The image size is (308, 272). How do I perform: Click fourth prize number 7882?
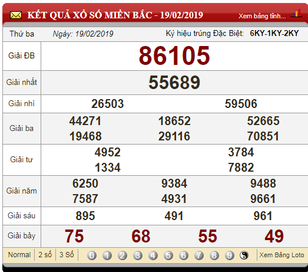pos(241,168)
